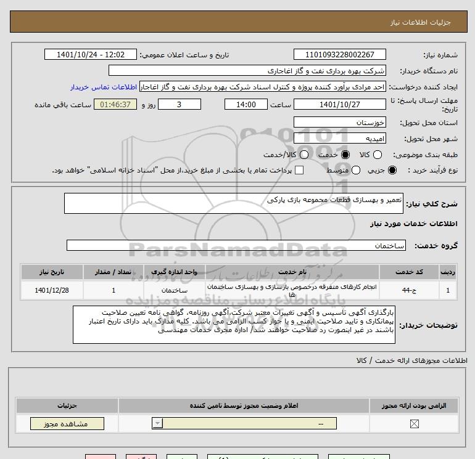Select the کالا radio button

point(377,155)
